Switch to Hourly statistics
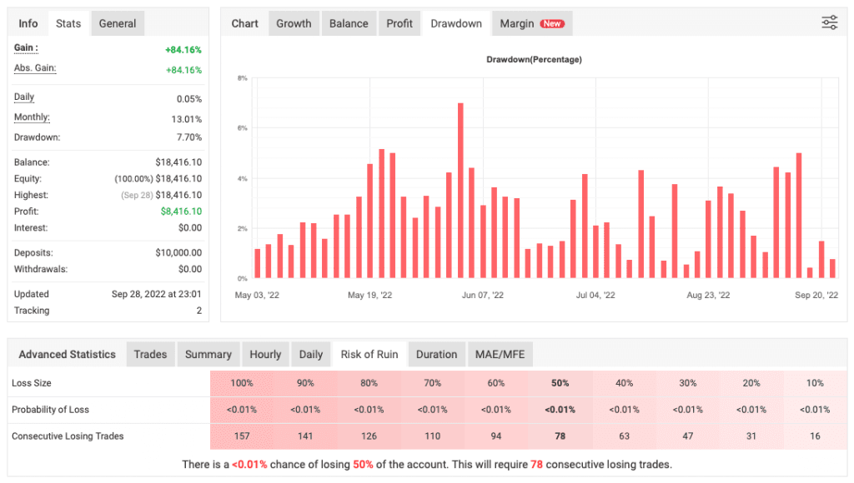854x483 pixels. (265, 354)
